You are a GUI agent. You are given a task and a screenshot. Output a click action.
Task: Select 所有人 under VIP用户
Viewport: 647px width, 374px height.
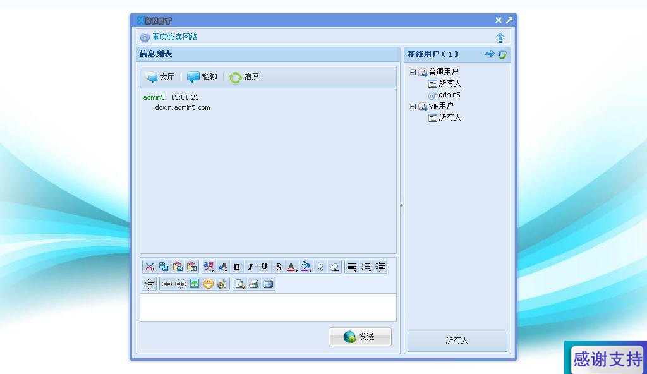(x=450, y=118)
